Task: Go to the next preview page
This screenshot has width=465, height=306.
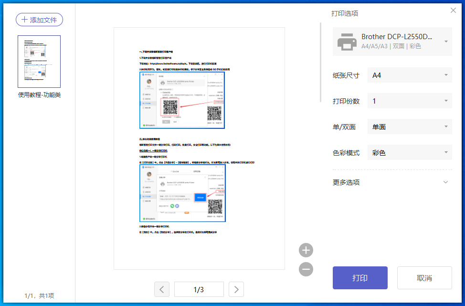Action: [236, 289]
